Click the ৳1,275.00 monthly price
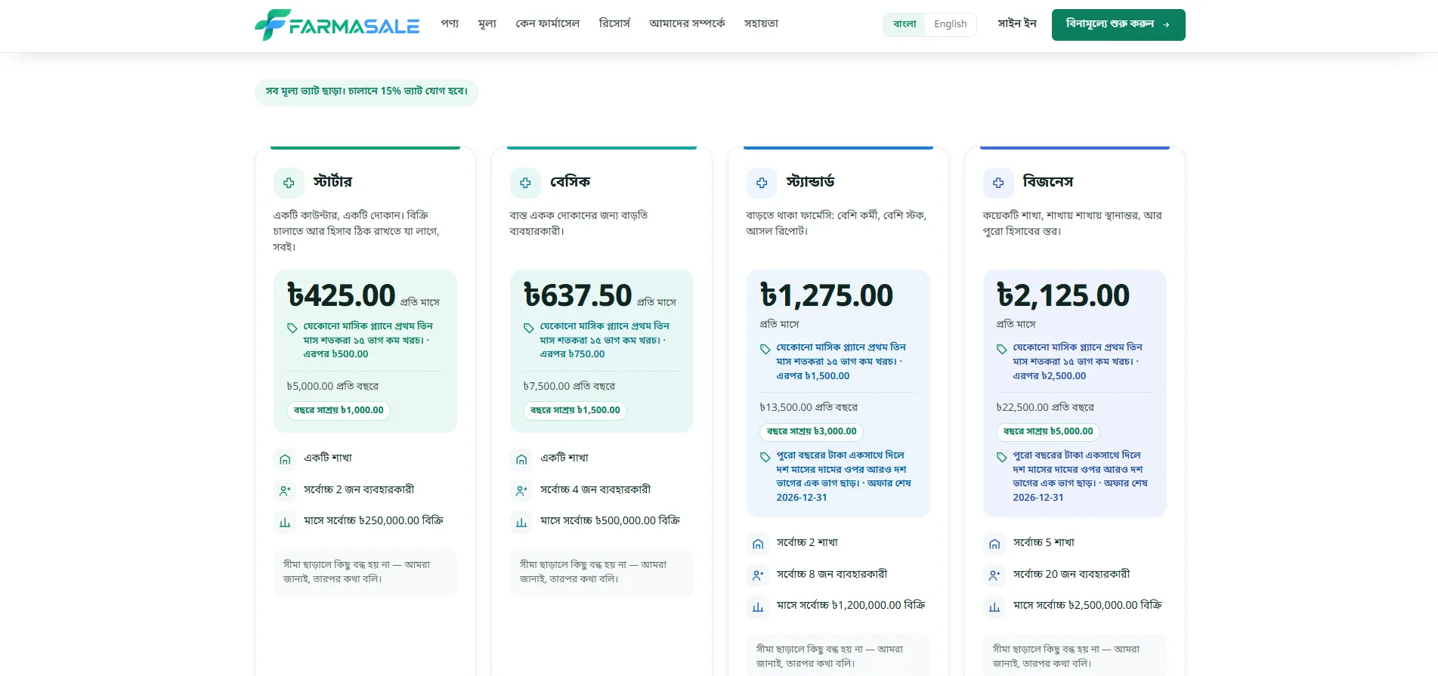1438x676 pixels. pos(827,295)
